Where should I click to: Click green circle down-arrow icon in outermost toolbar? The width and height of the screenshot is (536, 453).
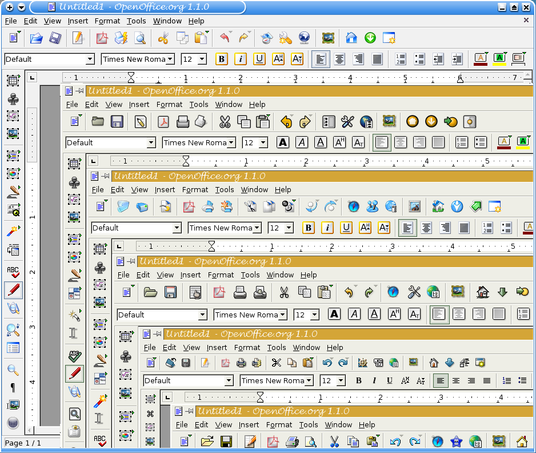[x=370, y=38]
